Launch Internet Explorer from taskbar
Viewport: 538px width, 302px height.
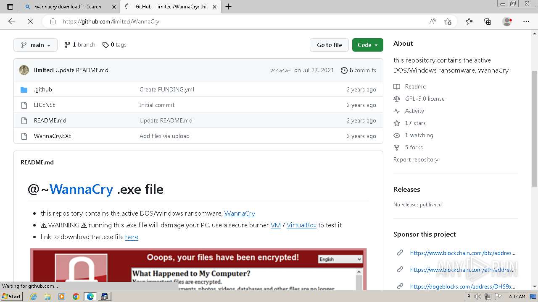tap(34, 297)
